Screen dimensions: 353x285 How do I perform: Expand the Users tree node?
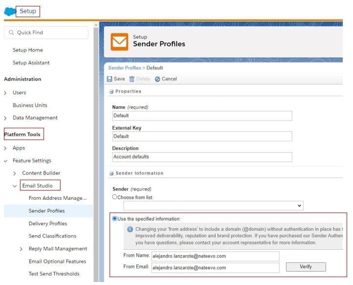tap(5, 93)
